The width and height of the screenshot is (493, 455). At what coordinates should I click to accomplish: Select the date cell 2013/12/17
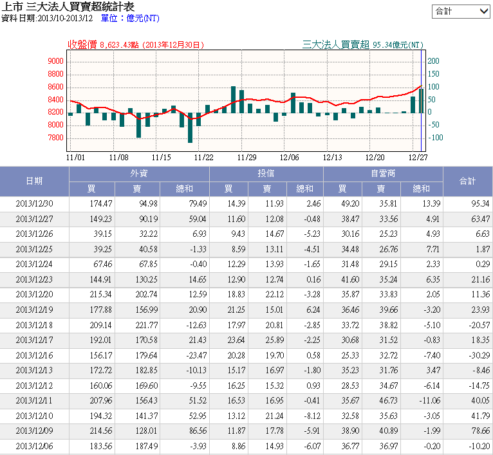pos(34,340)
